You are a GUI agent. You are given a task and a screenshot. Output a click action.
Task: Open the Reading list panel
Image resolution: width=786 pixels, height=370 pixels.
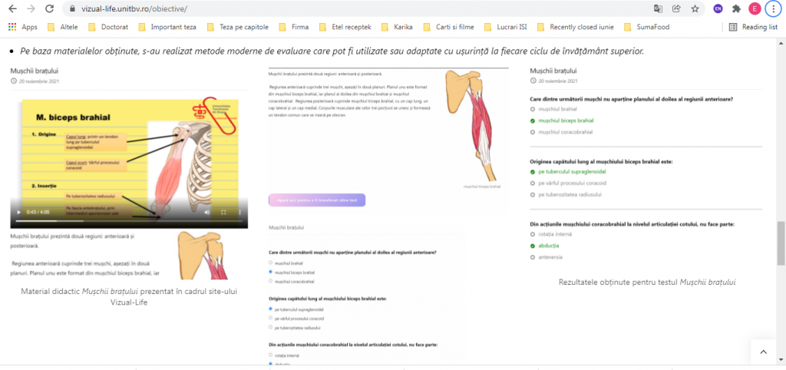(x=752, y=27)
